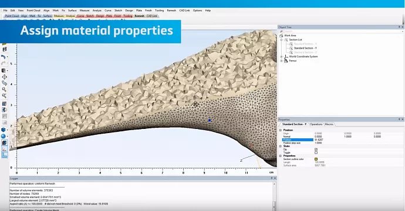Collapse the Position property group
Image resolution: width=405 pixels, height=211 pixels.
[x=281, y=130]
